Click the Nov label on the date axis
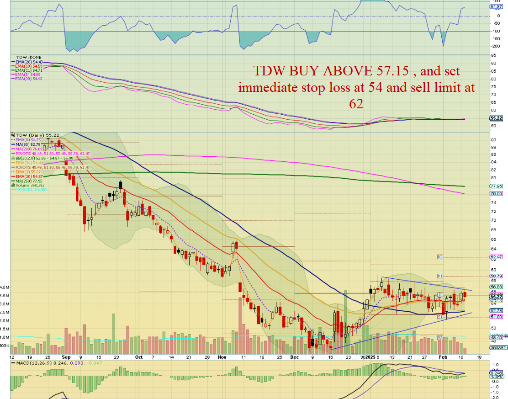Image resolution: width=508 pixels, height=399 pixels. (222, 357)
